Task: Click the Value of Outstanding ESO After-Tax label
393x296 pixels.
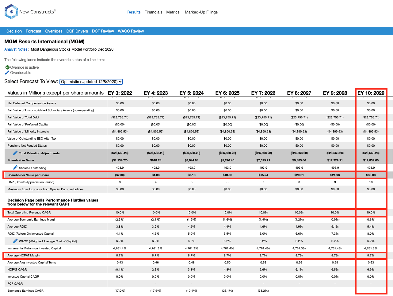Action: point(32,139)
